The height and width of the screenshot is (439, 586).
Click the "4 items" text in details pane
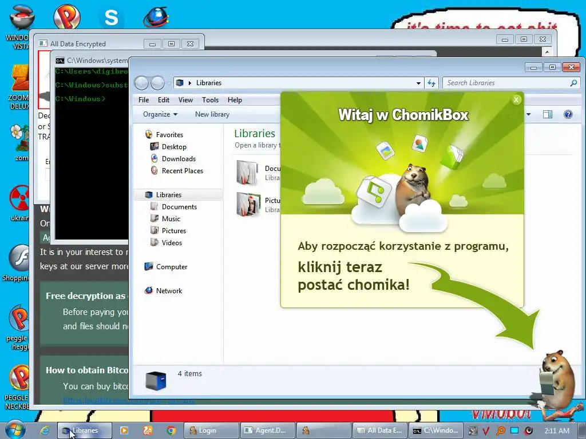tap(189, 373)
